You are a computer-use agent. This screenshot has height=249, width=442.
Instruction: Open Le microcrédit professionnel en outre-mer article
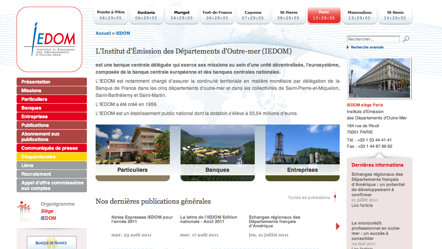pyautogui.click(x=376, y=231)
